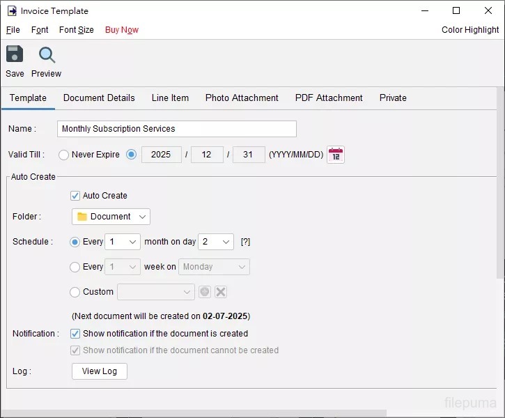This screenshot has height=418, width=505.
Task: Expand the Folder Document dropdown
Action: coord(111,217)
